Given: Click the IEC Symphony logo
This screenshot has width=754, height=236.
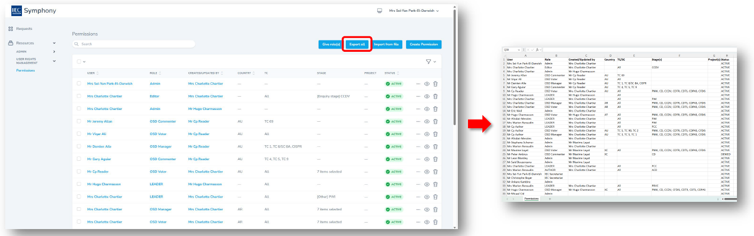Looking at the screenshot, I should (x=34, y=11).
